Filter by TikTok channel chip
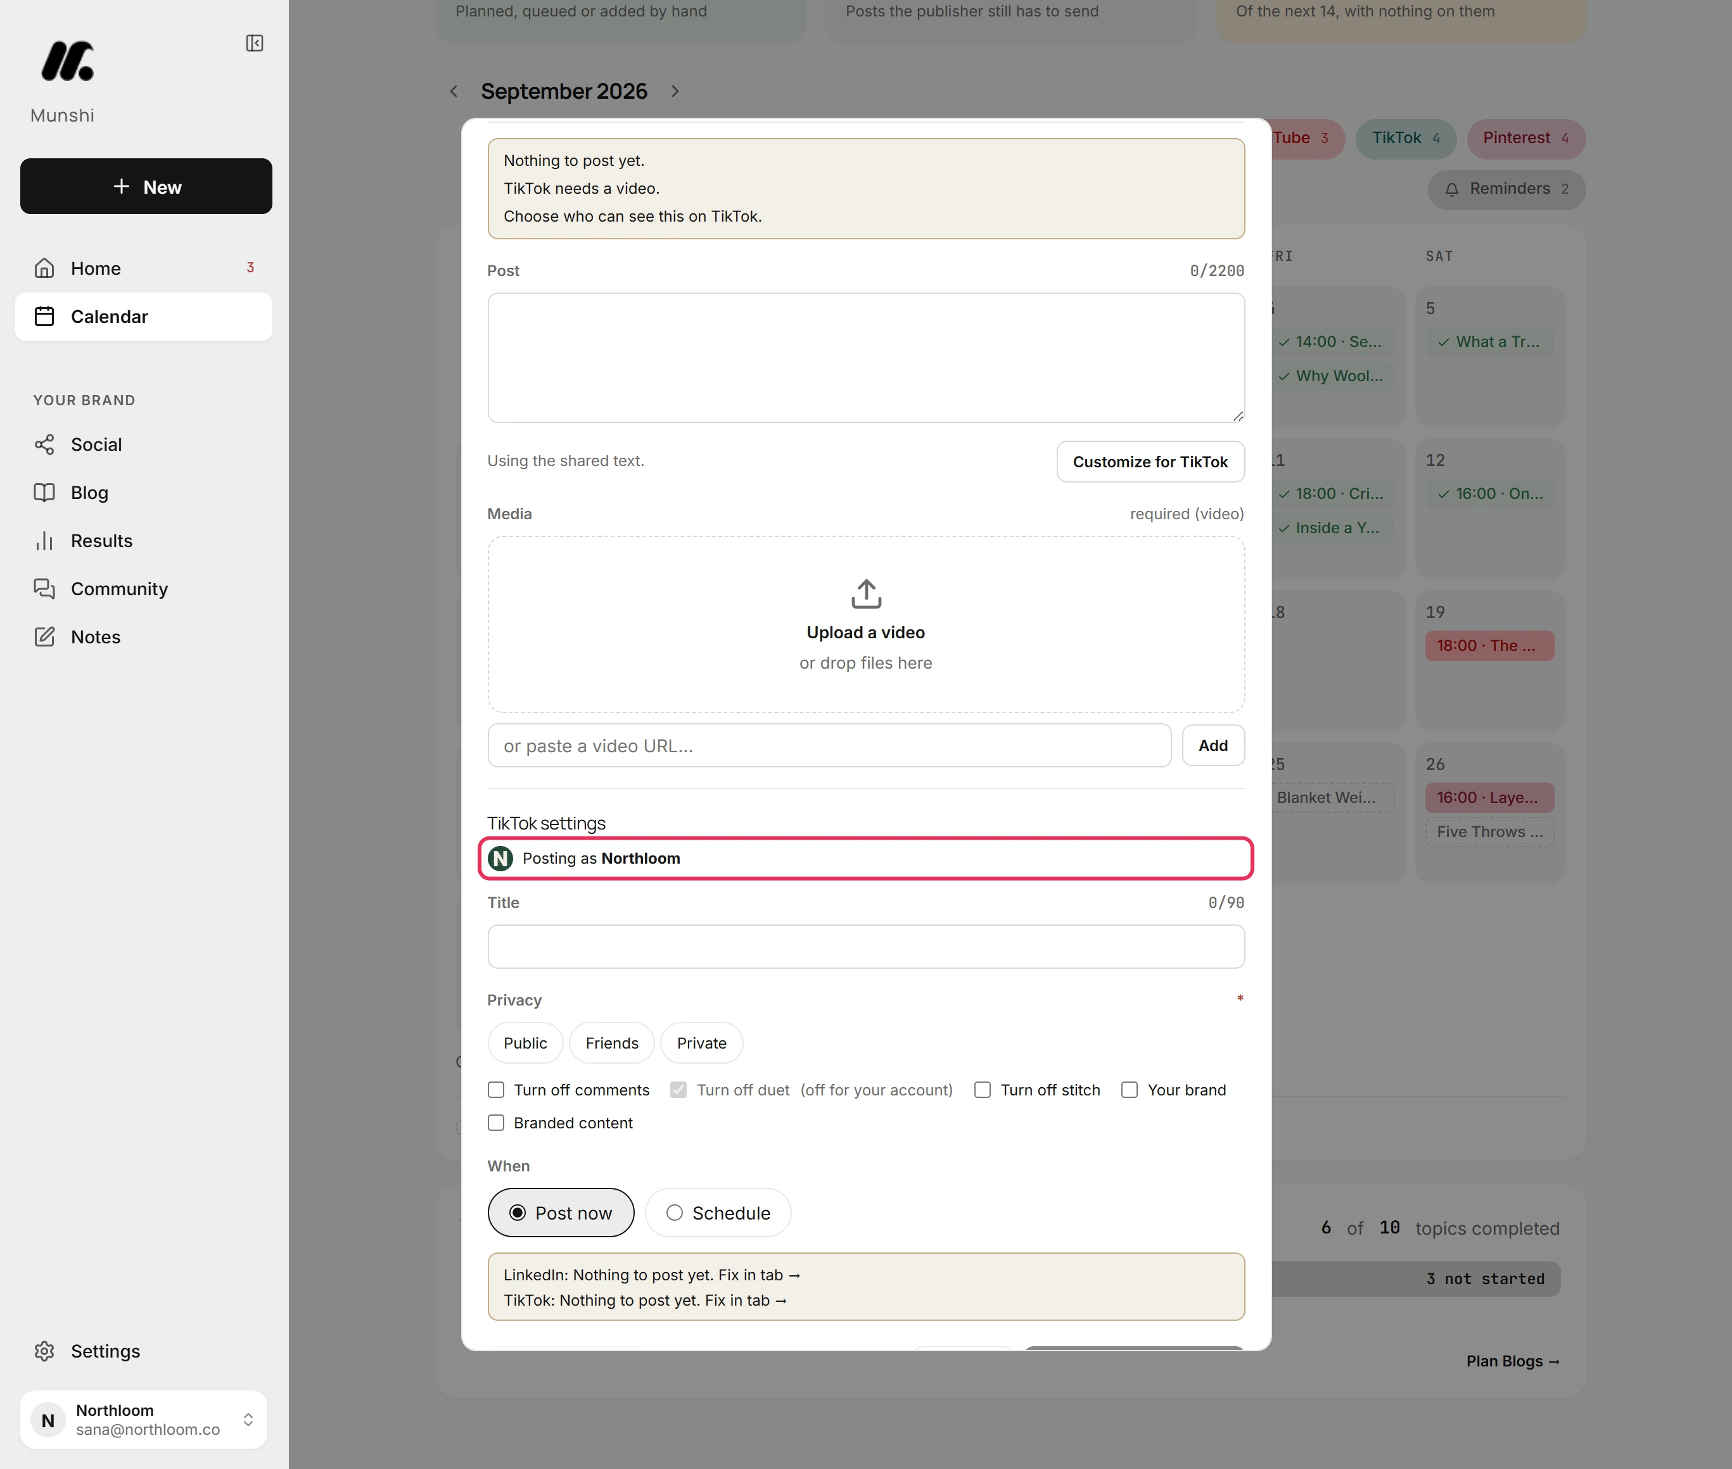 point(1405,138)
